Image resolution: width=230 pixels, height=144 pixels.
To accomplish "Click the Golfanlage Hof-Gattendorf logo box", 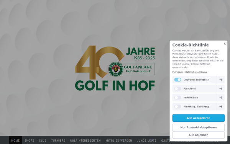I will [x=138, y=69].
